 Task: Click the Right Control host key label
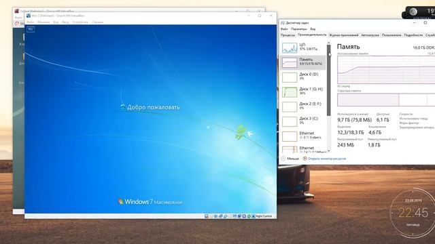pyautogui.click(x=264, y=216)
